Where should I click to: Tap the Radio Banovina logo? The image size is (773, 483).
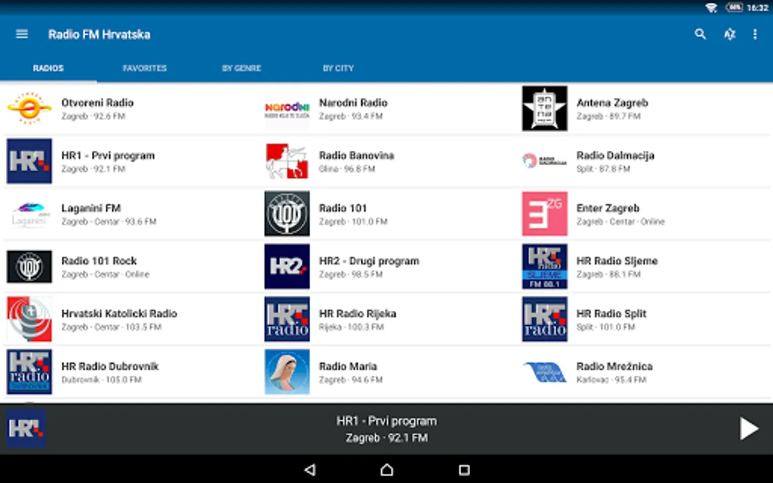pos(287,161)
